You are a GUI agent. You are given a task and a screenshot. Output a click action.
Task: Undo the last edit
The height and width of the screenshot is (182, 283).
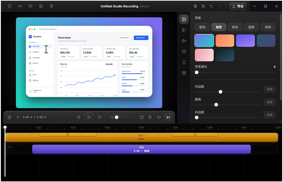(211, 6)
